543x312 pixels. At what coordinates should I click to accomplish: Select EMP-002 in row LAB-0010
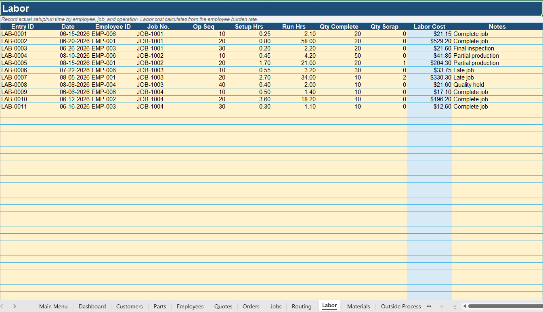tap(113, 99)
